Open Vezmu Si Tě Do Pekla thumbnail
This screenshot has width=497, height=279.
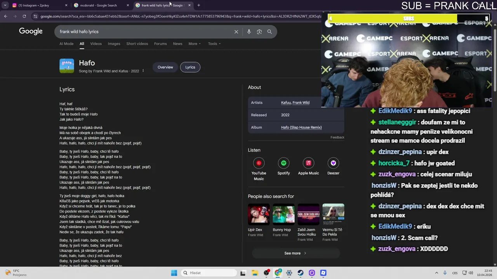pos(333,214)
